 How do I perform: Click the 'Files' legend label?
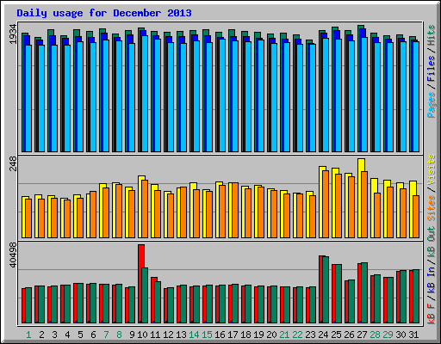click(x=432, y=69)
